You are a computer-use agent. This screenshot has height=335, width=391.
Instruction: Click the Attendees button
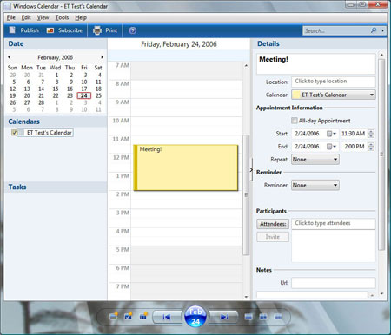pyautogui.click(x=273, y=224)
